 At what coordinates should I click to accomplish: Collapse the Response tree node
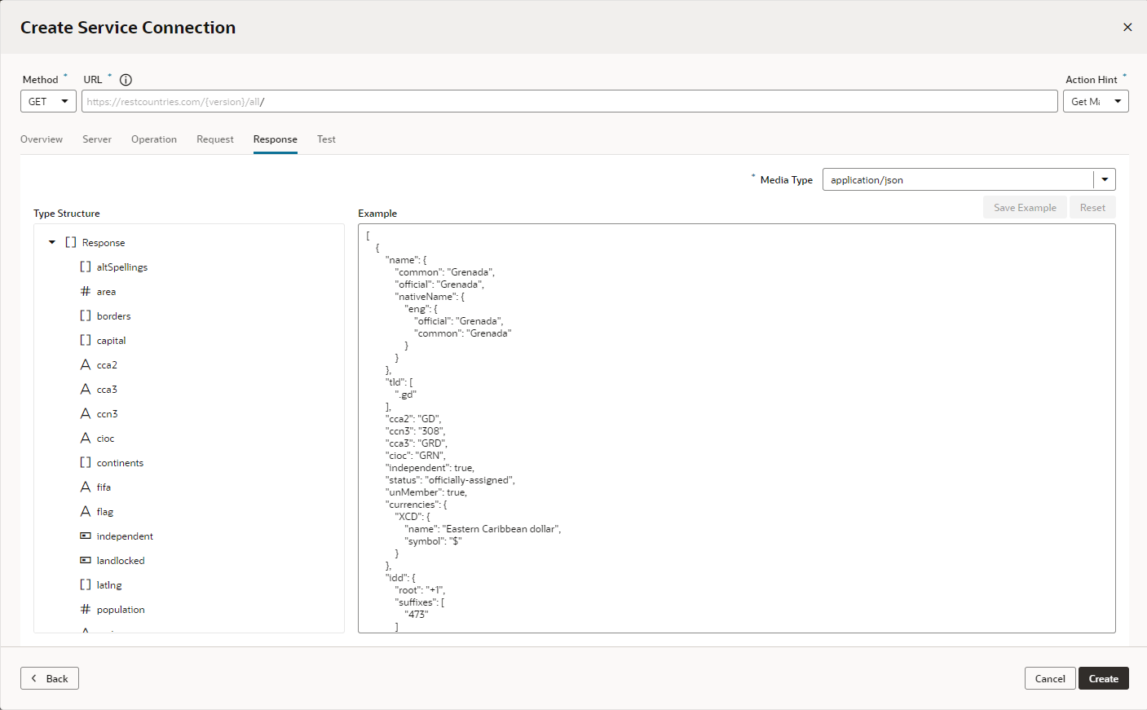tap(52, 242)
